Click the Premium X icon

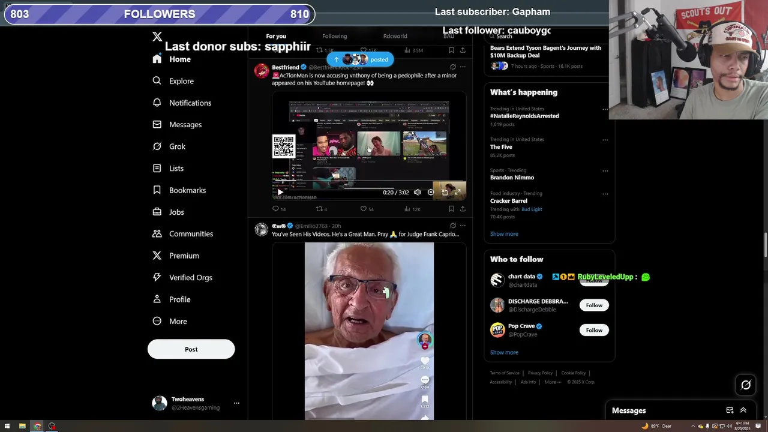point(157,256)
